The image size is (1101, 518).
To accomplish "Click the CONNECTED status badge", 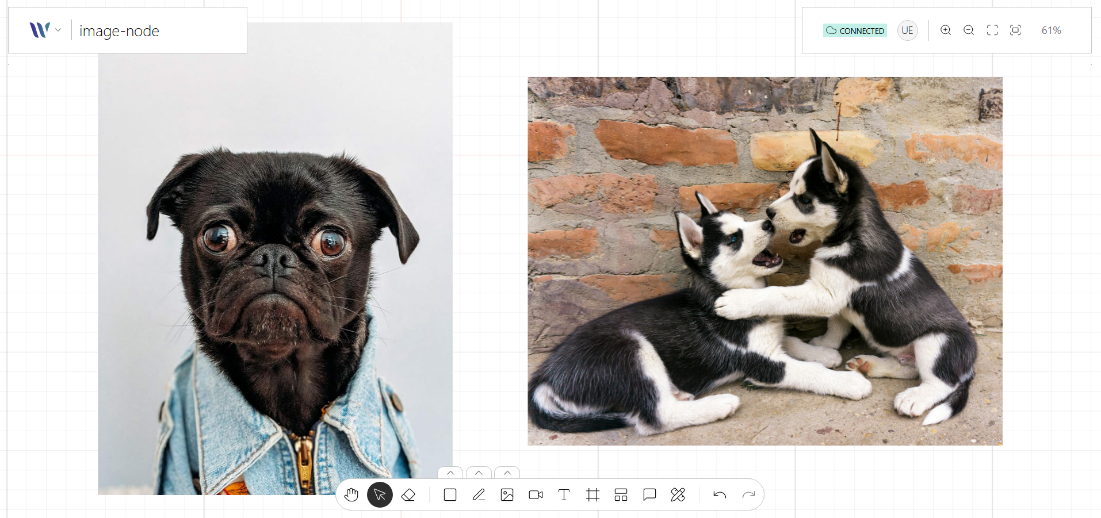I will coord(855,30).
